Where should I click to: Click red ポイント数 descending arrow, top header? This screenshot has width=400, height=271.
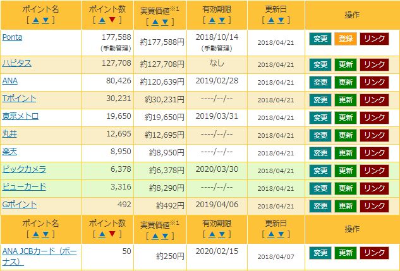click(112, 20)
